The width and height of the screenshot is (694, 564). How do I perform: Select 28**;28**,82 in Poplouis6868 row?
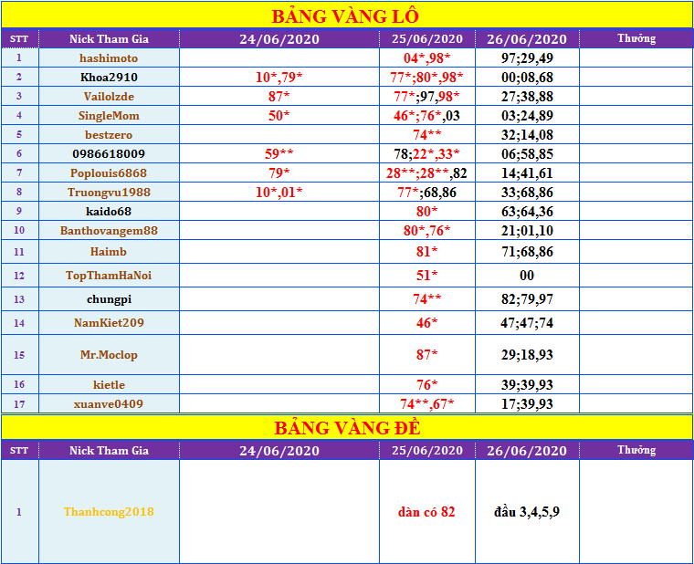[x=427, y=173]
